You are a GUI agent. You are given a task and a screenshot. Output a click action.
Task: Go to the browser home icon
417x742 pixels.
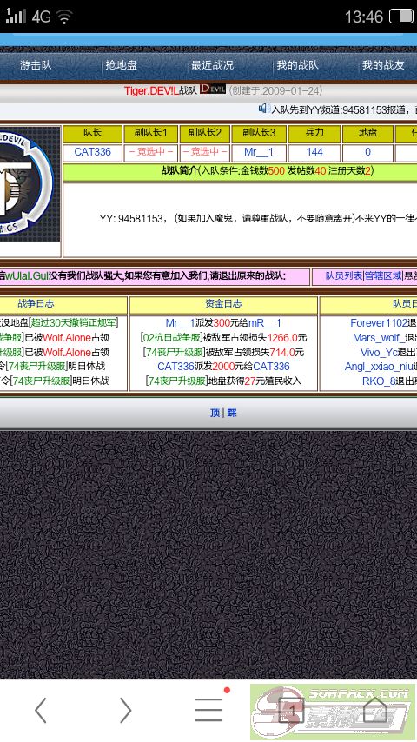[x=375, y=709]
